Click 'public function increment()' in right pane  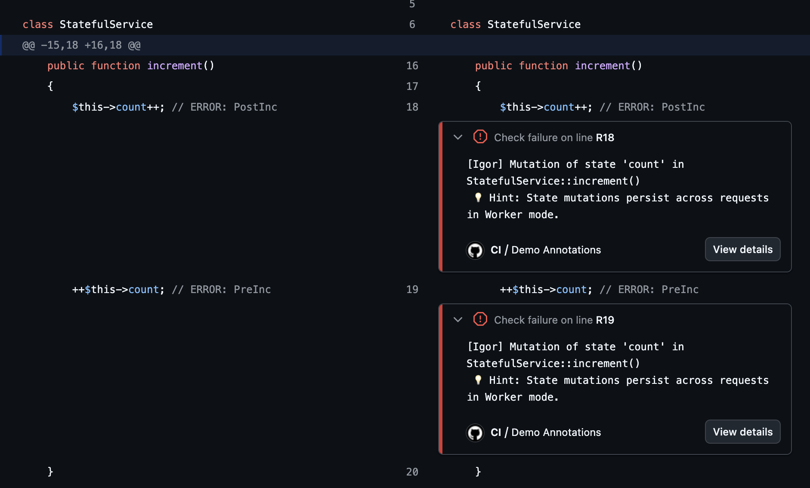tap(559, 66)
